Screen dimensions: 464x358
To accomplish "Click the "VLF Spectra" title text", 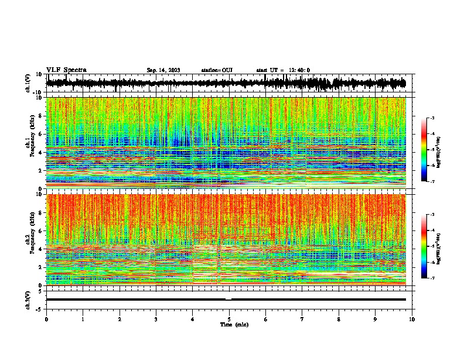I will [x=66, y=70].
